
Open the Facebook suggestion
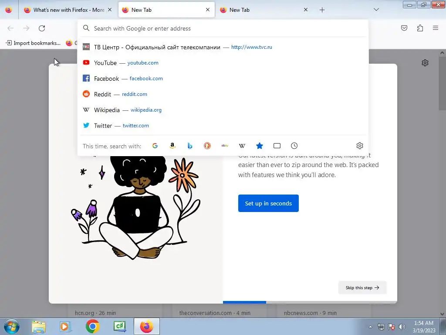pos(223,79)
